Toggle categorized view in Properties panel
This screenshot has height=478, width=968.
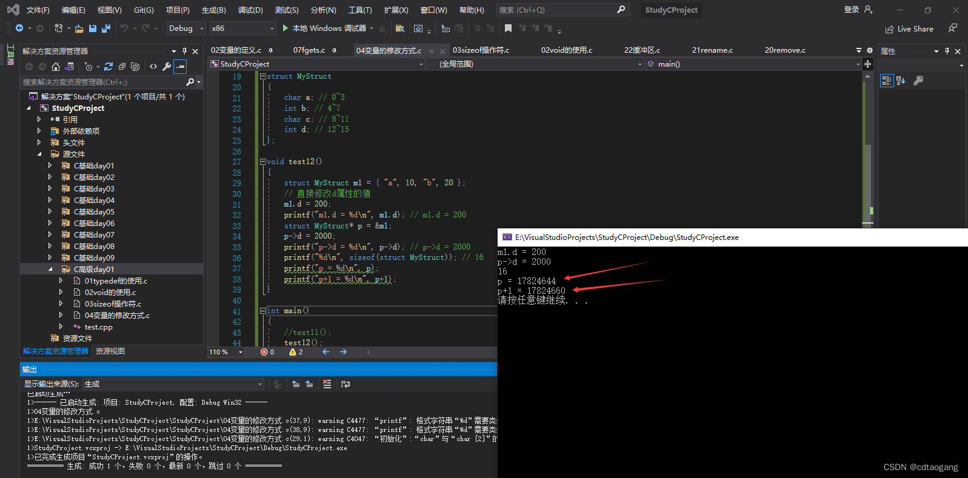click(x=887, y=81)
